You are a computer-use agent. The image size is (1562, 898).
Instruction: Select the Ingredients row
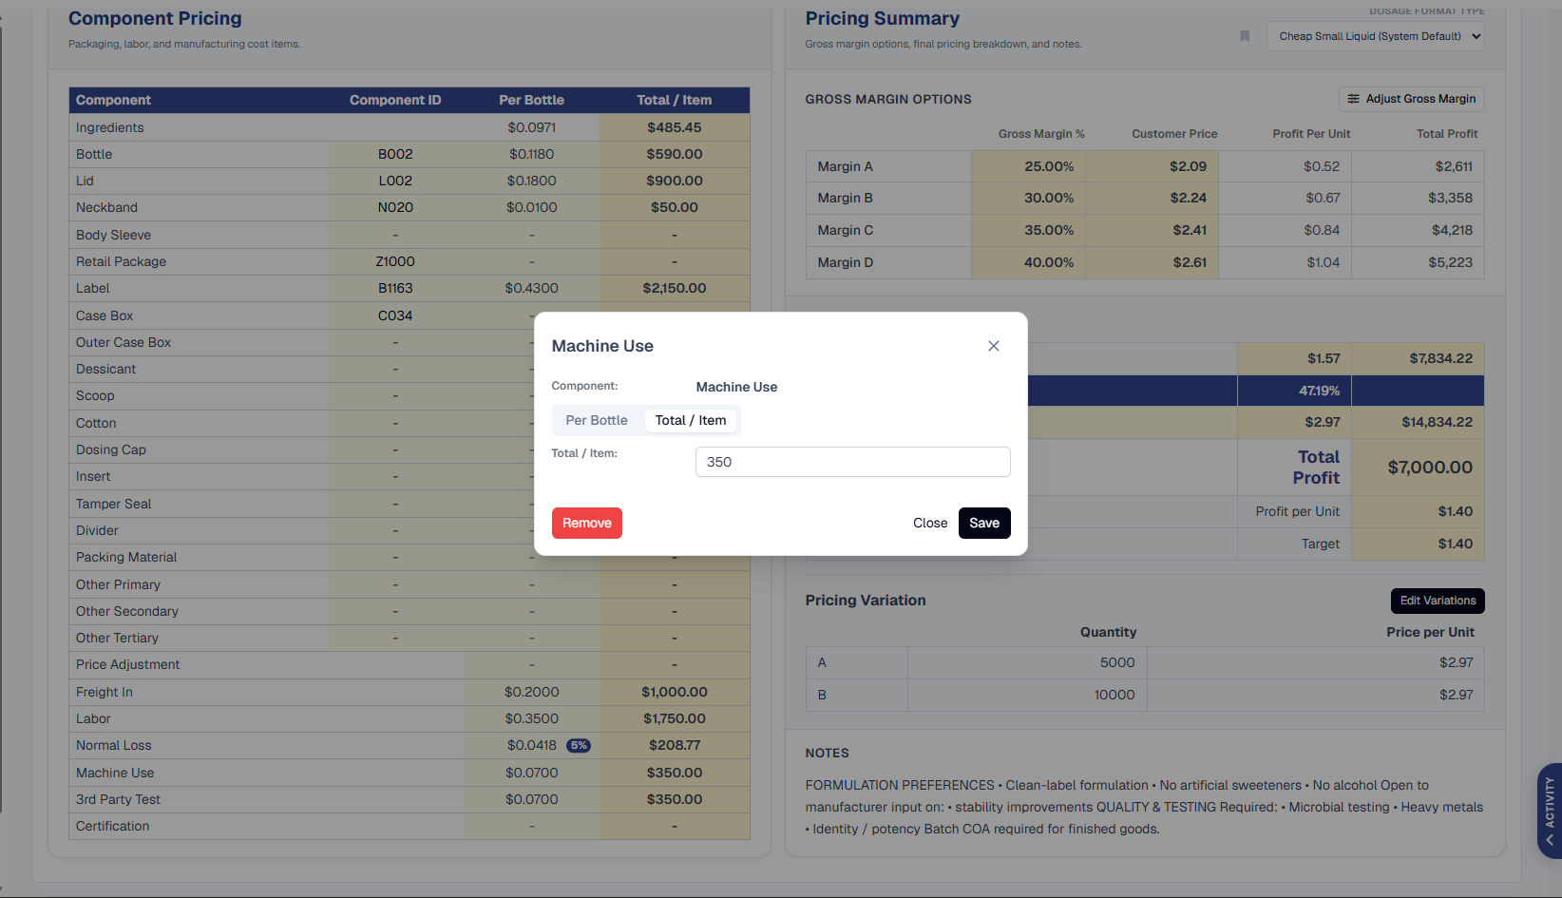[409, 127]
